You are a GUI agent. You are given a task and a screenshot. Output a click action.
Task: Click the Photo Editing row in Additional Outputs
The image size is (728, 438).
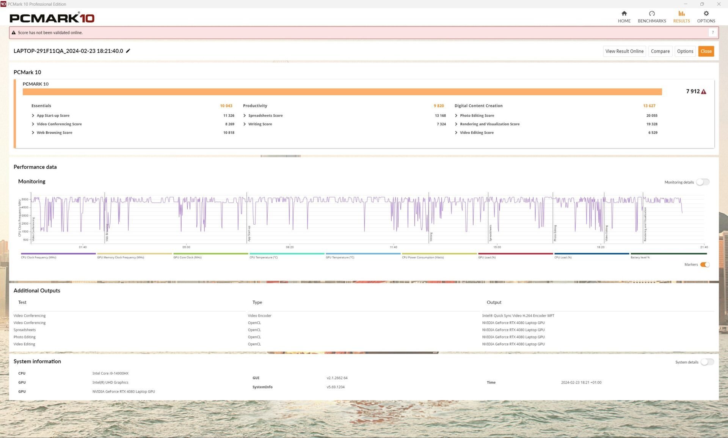pyautogui.click(x=364, y=337)
